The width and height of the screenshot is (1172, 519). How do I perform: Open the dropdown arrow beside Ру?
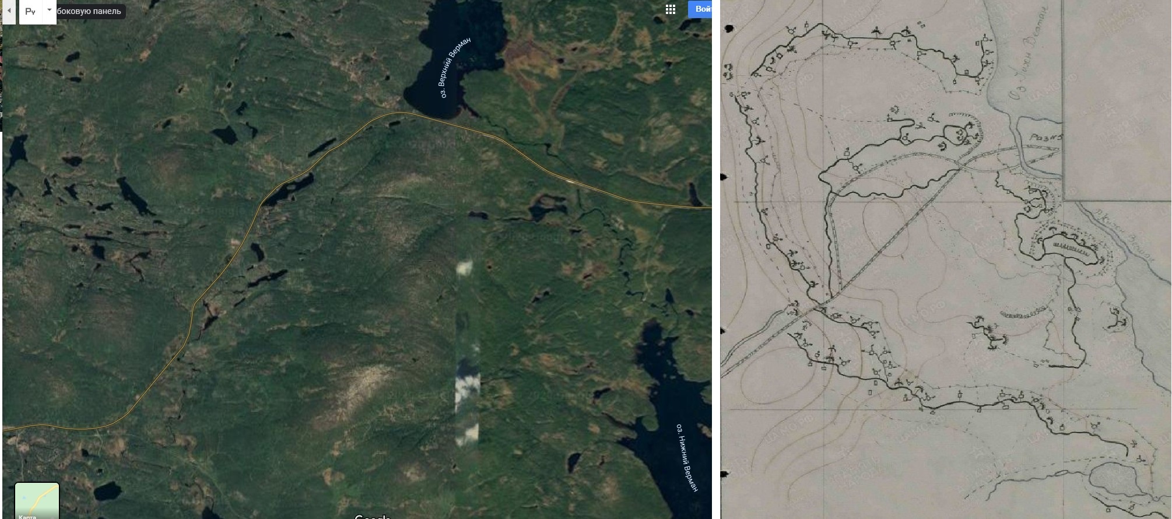point(50,10)
